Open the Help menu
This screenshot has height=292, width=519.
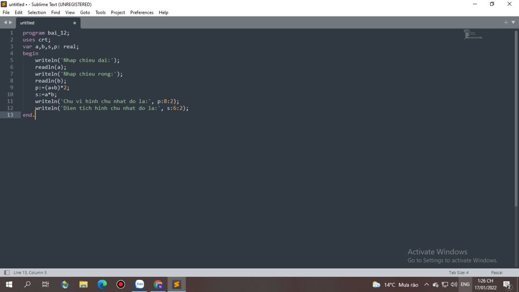pos(164,13)
